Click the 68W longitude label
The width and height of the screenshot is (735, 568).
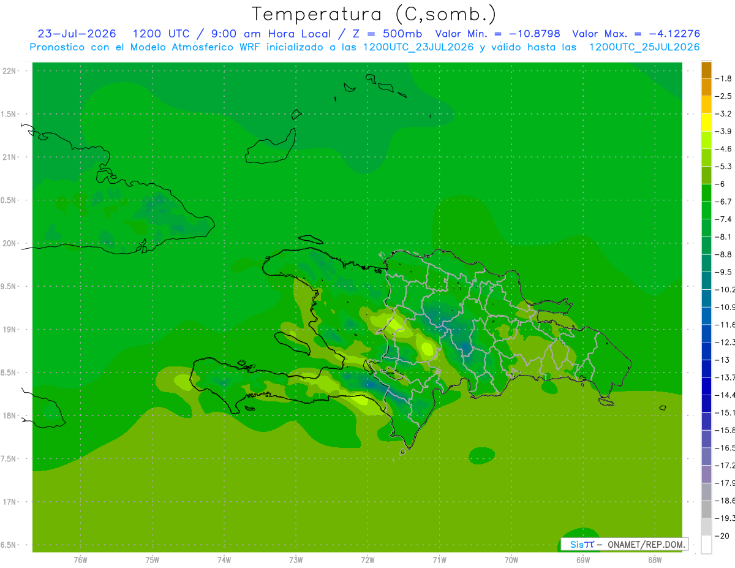tap(655, 559)
